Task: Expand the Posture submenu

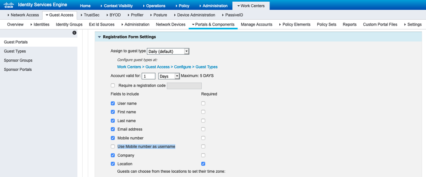Action: pos(158,15)
